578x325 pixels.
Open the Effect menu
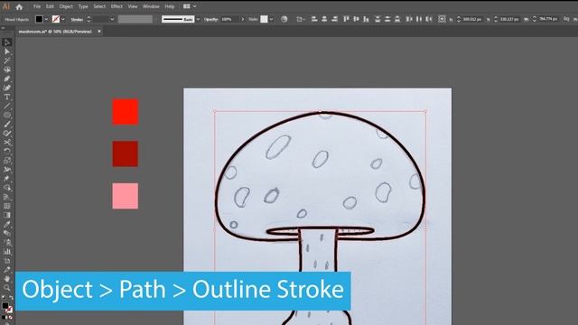pos(117,6)
